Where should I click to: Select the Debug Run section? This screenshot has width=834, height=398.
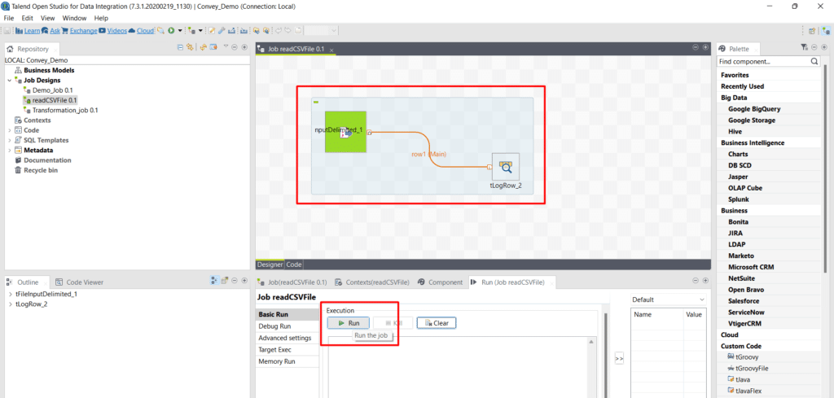coord(288,326)
